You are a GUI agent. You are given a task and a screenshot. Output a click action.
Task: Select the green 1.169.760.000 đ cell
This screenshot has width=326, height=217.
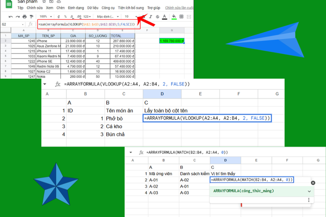(172, 41)
